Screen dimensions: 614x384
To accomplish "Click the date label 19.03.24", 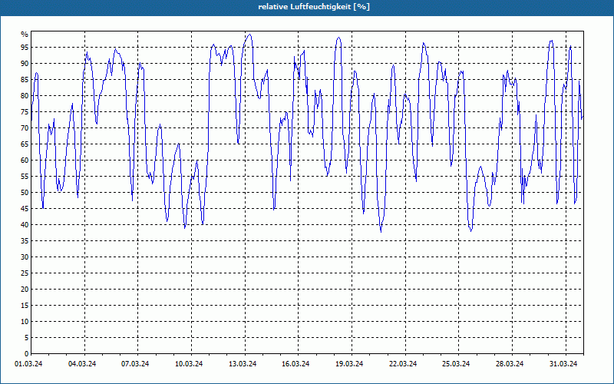I will click(x=349, y=364).
